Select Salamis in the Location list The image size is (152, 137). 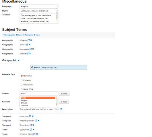38,105
